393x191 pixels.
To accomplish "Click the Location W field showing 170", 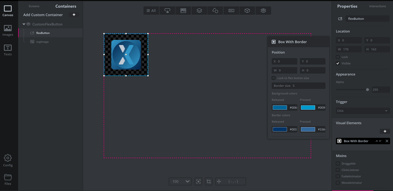I will (x=349, y=49).
